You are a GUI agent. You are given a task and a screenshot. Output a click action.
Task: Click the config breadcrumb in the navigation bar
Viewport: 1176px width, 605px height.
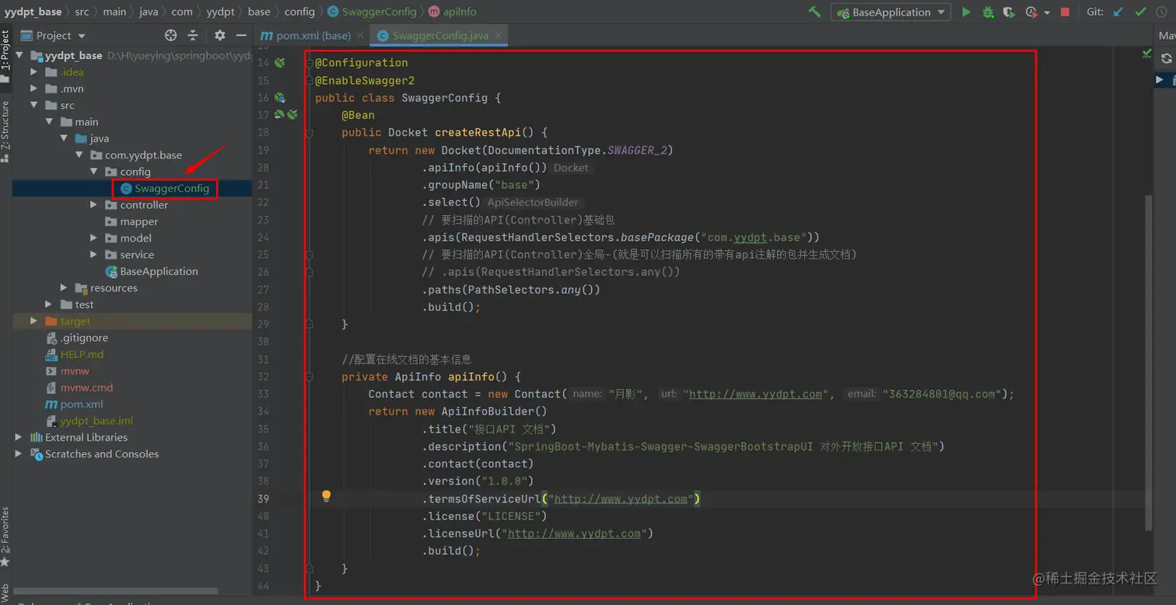(299, 12)
